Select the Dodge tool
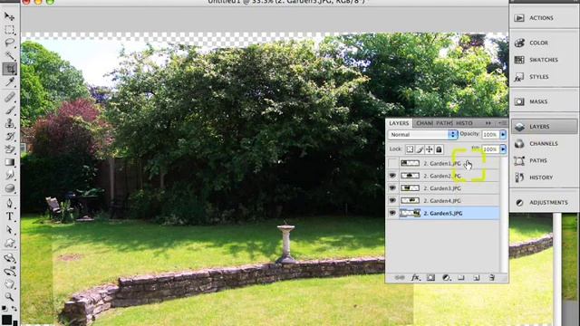The height and width of the screenshot is (326, 580). tap(10, 188)
